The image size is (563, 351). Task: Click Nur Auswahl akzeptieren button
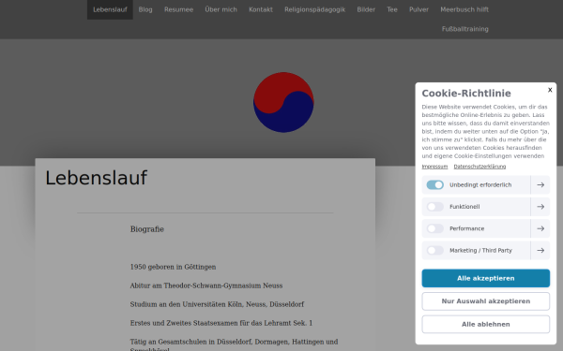pyautogui.click(x=485, y=301)
